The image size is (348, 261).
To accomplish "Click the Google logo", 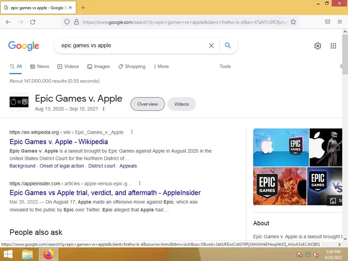I will click(x=23, y=46).
